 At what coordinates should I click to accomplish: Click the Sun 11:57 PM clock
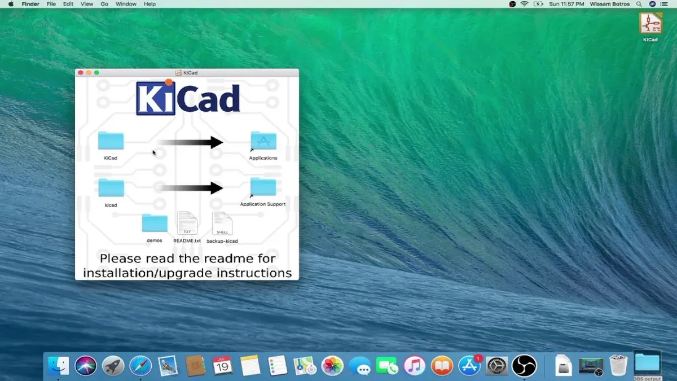pyautogui.click(x=566, y=4)
